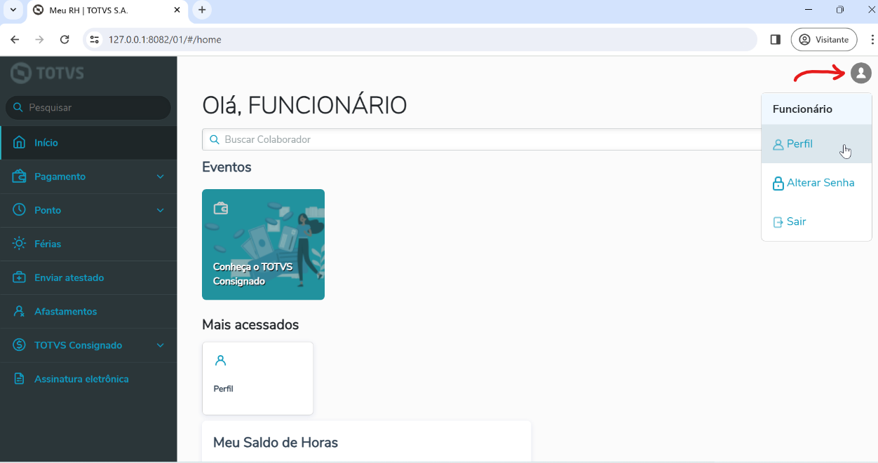Click the TOTVS logo in the sidebar
This screenshot has height=463, width=878.
pyautogui.click(x=48, y=73)
